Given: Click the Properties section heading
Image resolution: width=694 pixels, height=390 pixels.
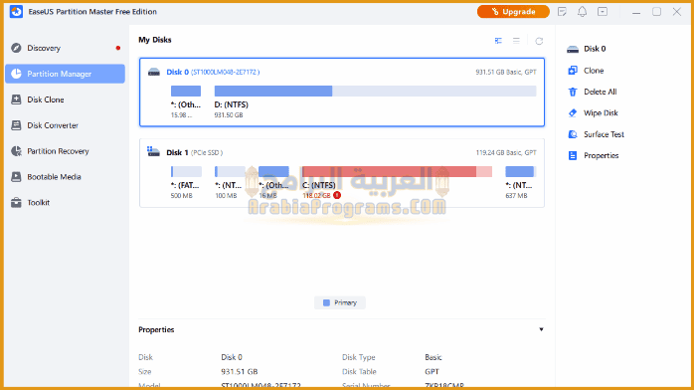Looking at the screenshot, I should [156, 329].
